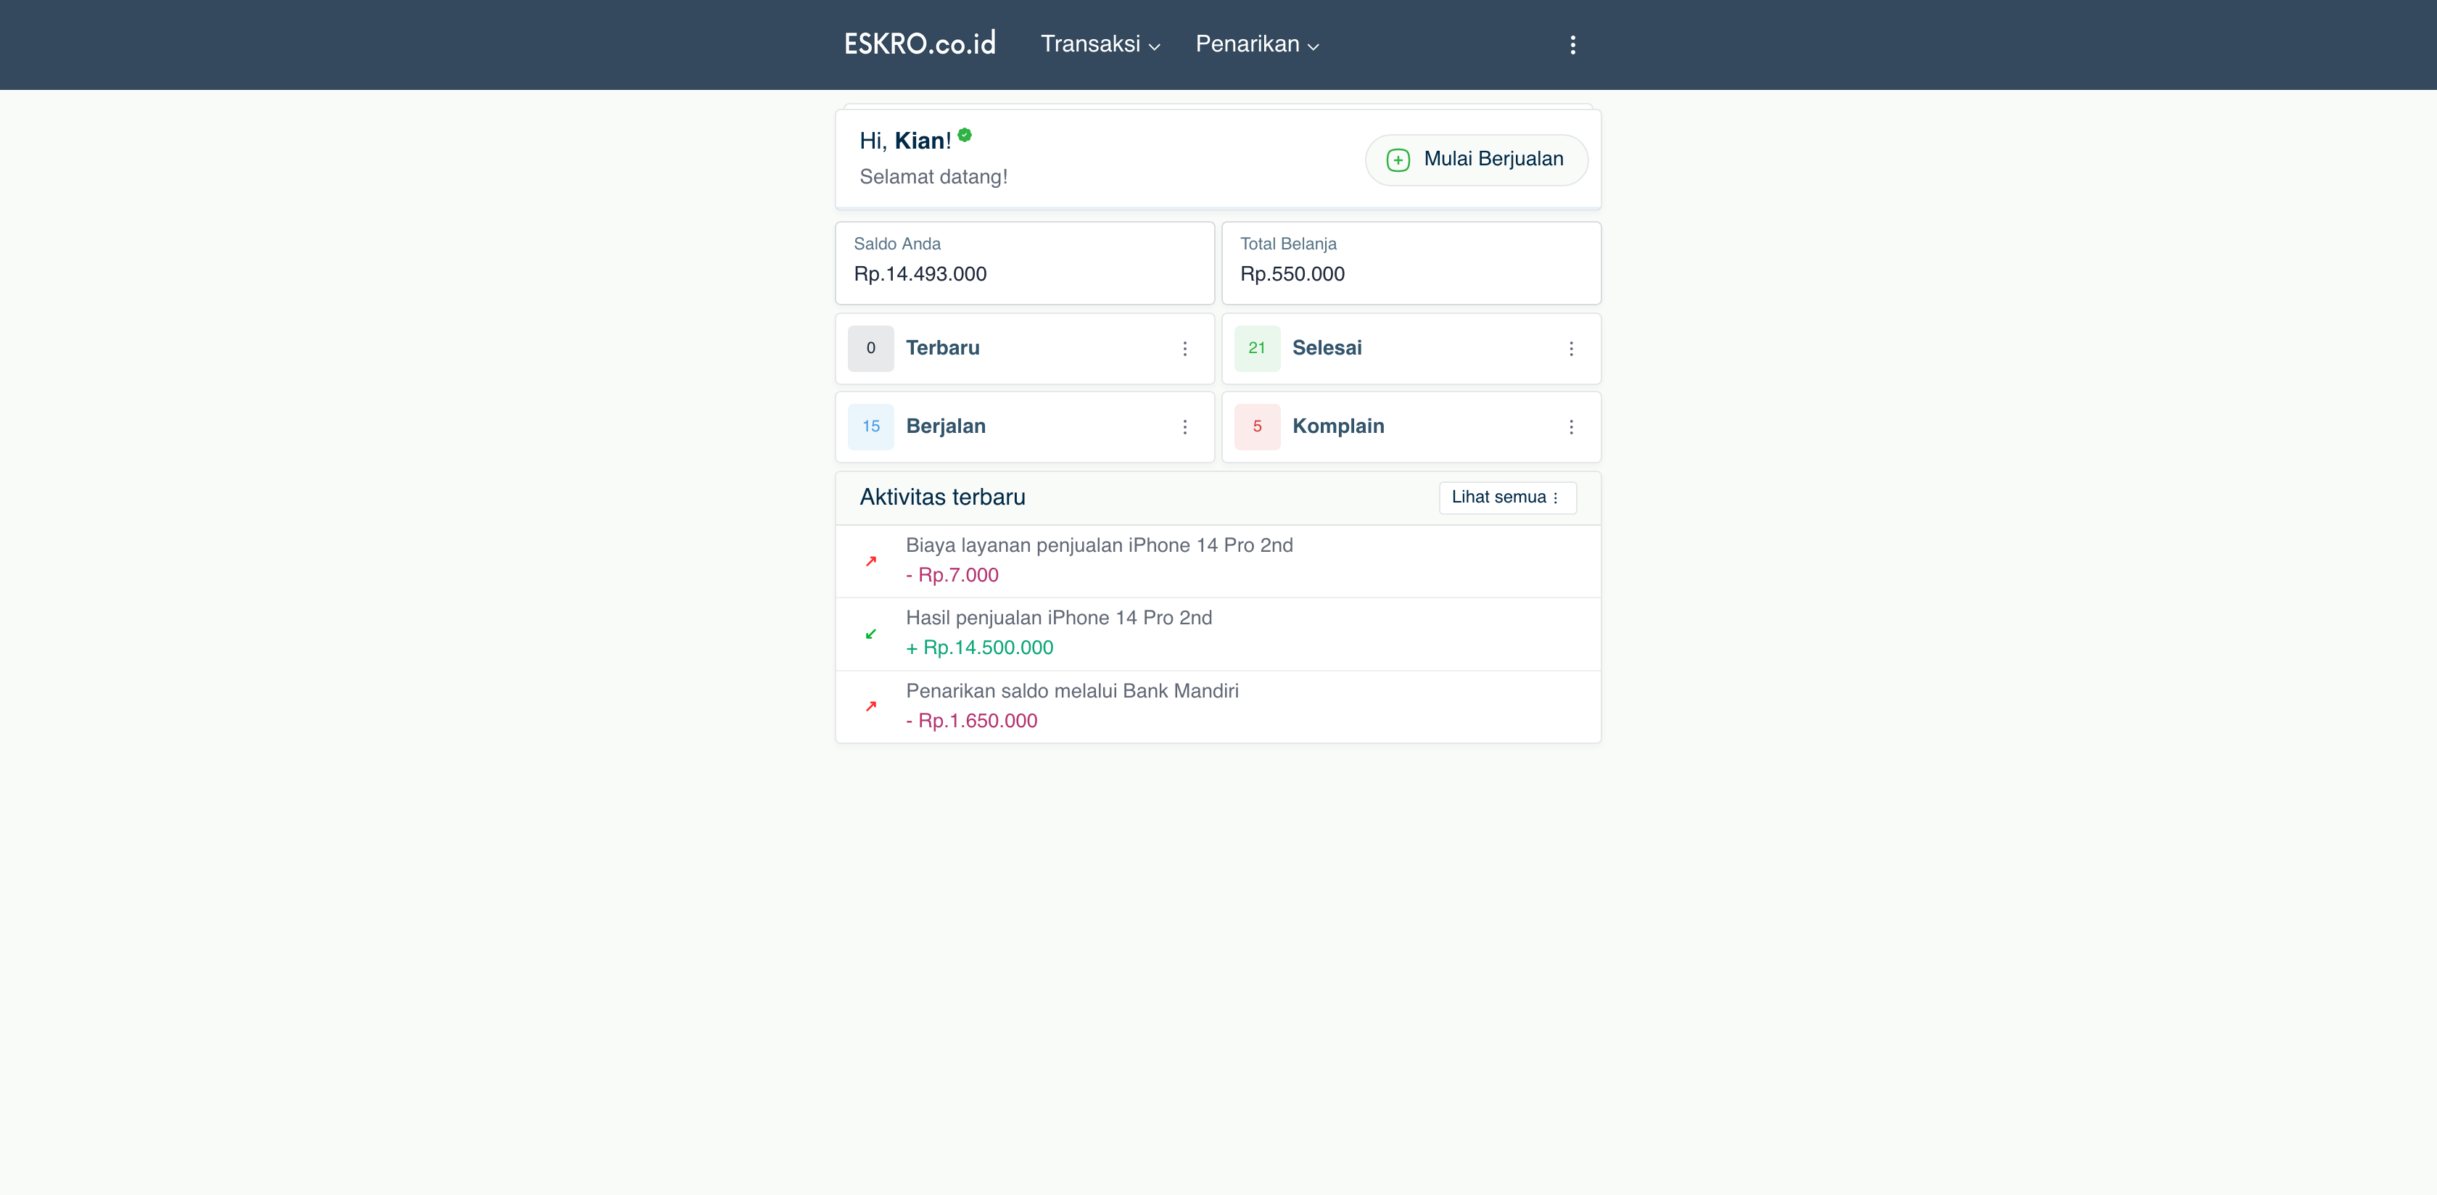The height and width of the screenshot is (1195, 2437).
Task: Open the Berjalan card kebab menu
Action: [1184, 426]
